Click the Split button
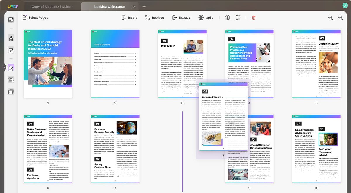Viewport: 351px width, 193px height. (206, 17)
